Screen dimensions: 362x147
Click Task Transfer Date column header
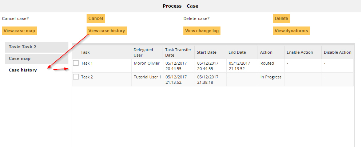pos(178,52)
